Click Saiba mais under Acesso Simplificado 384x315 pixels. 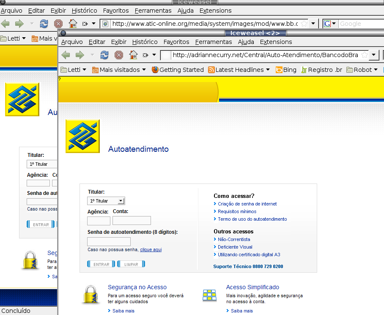tap(242, 311)
